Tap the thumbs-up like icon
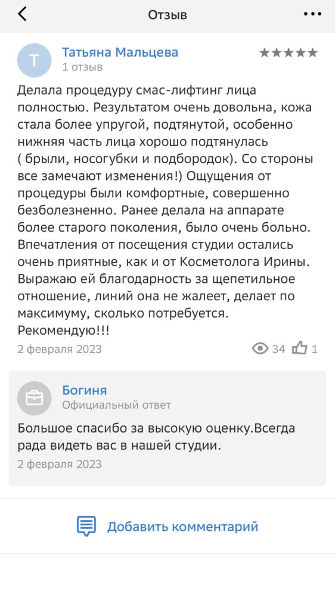 [300, 348]
